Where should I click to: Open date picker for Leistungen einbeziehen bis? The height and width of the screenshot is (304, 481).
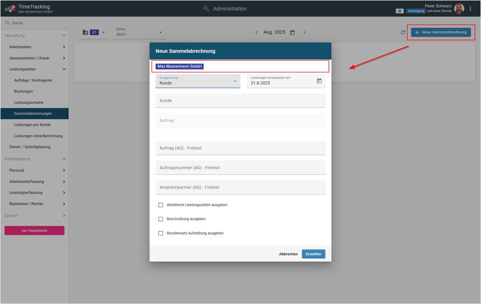319,81
